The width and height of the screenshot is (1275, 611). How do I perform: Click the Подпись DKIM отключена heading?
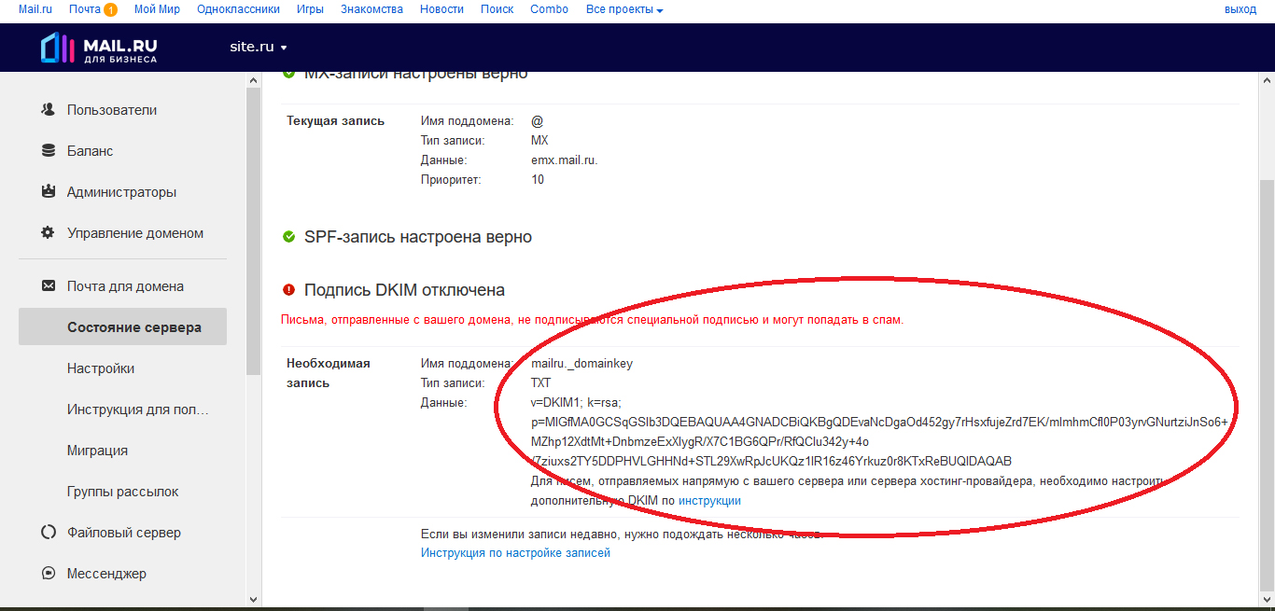pos(404,290)
